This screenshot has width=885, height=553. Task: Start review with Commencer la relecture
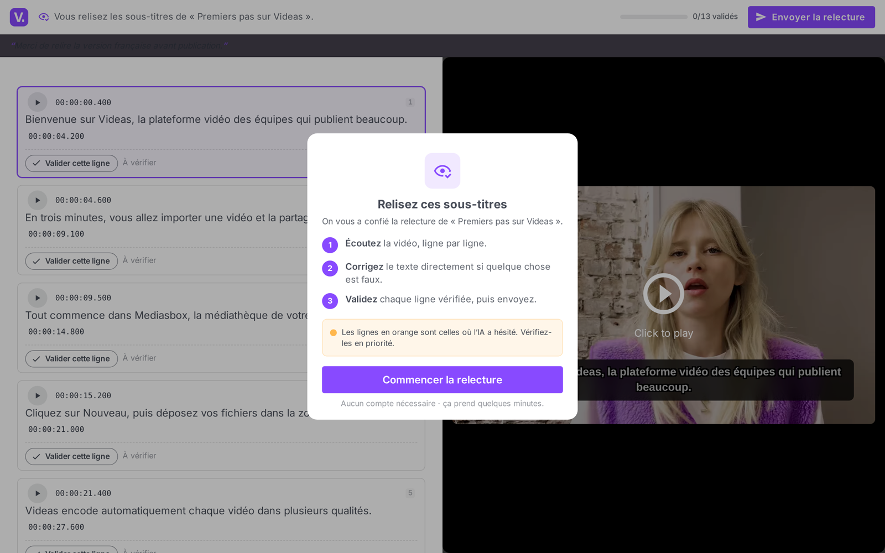click(x=442, y=380)
